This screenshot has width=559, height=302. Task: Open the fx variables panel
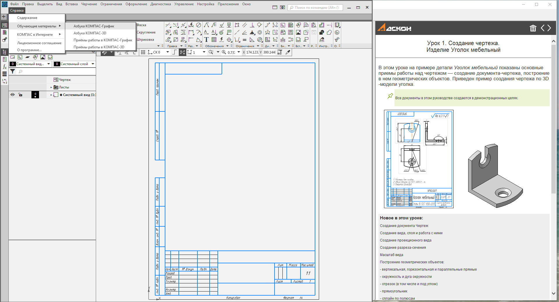[4, 67]
